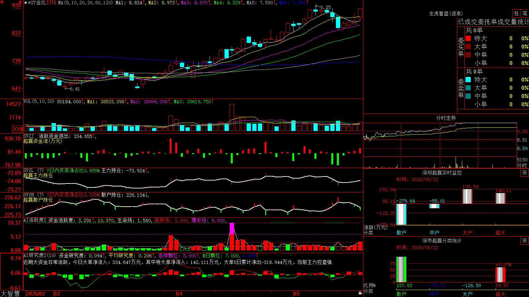Click the 爆发线: 6.000 label
This screenshot has height=297, width=529.
(x=209, y=220)
